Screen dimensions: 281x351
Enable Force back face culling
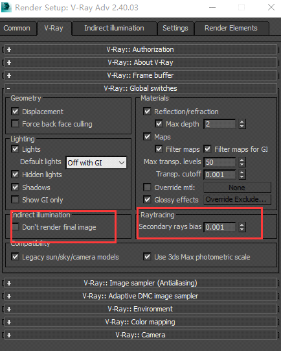[x=15, y=123]
